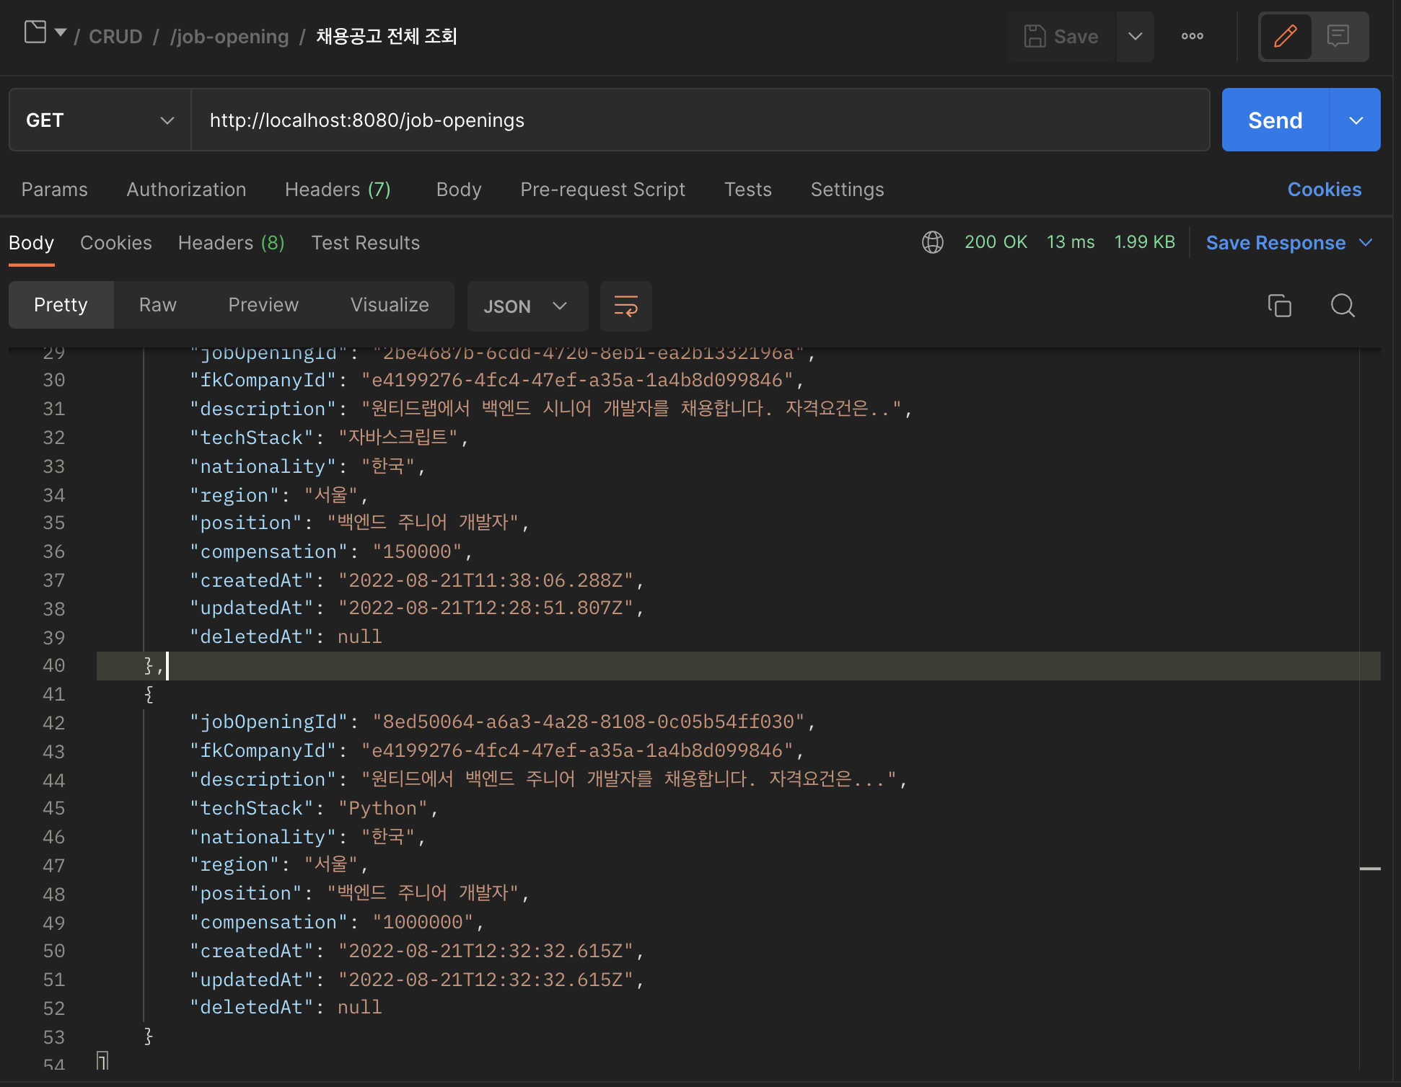Select response Headers (8) tab

pos(232,242)
